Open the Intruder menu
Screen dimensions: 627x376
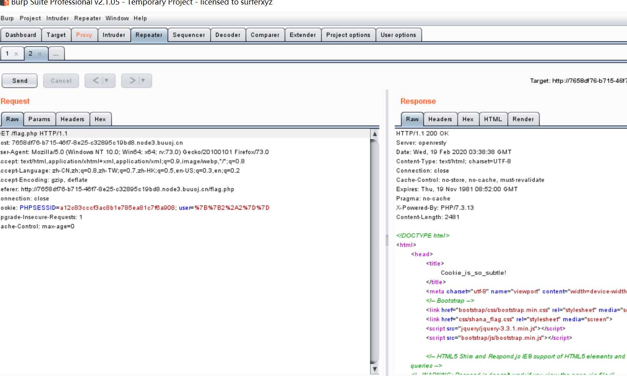coord(57,18)
